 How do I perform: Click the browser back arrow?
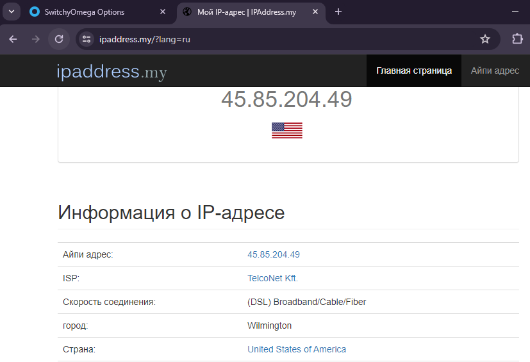[13, 39]
